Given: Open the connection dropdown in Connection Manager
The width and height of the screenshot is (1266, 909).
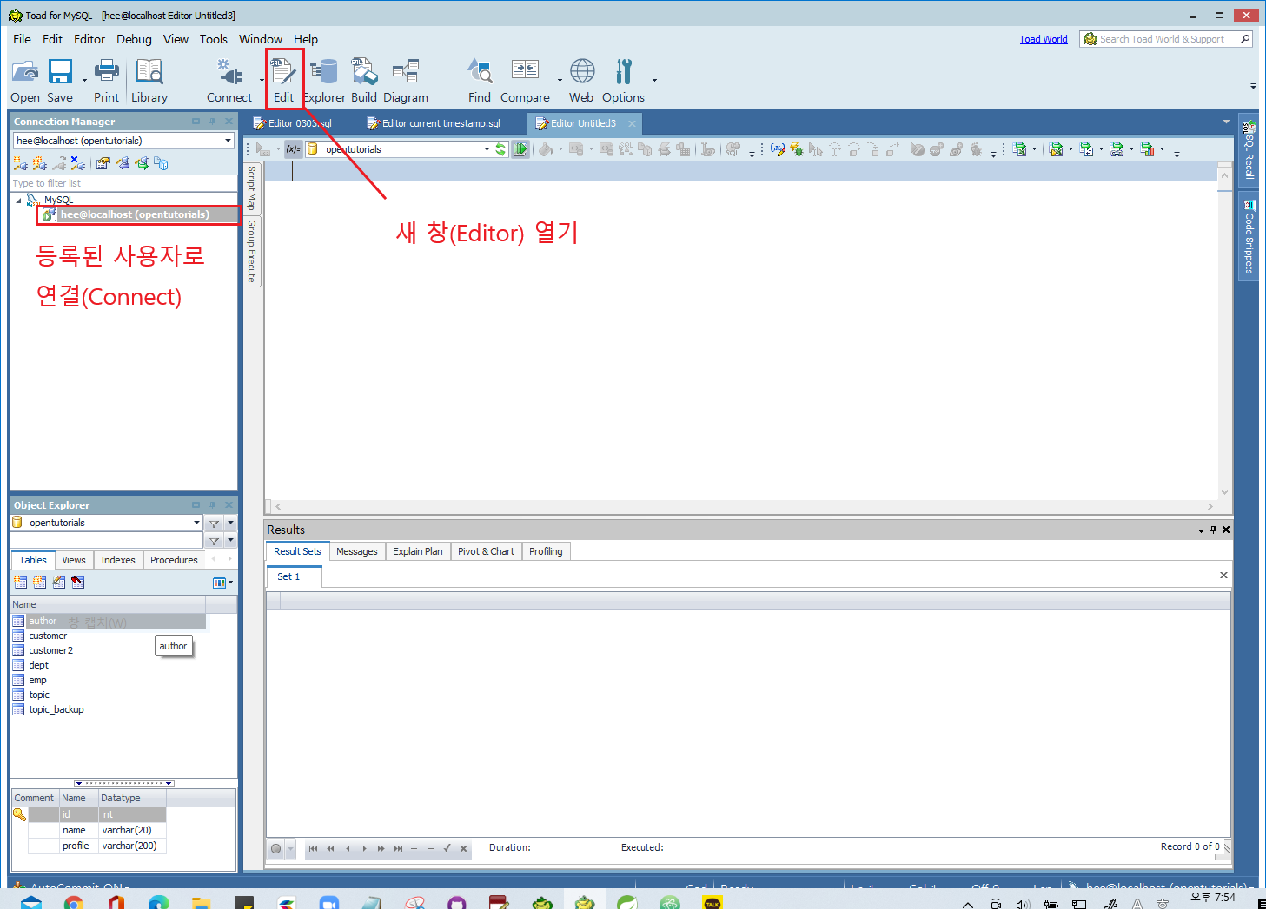Looking at the screenshot, I should coord(229,140).
